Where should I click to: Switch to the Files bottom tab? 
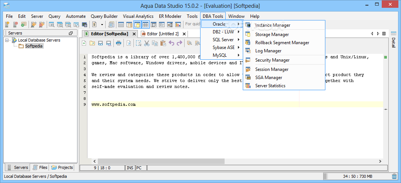coord(40,167)
